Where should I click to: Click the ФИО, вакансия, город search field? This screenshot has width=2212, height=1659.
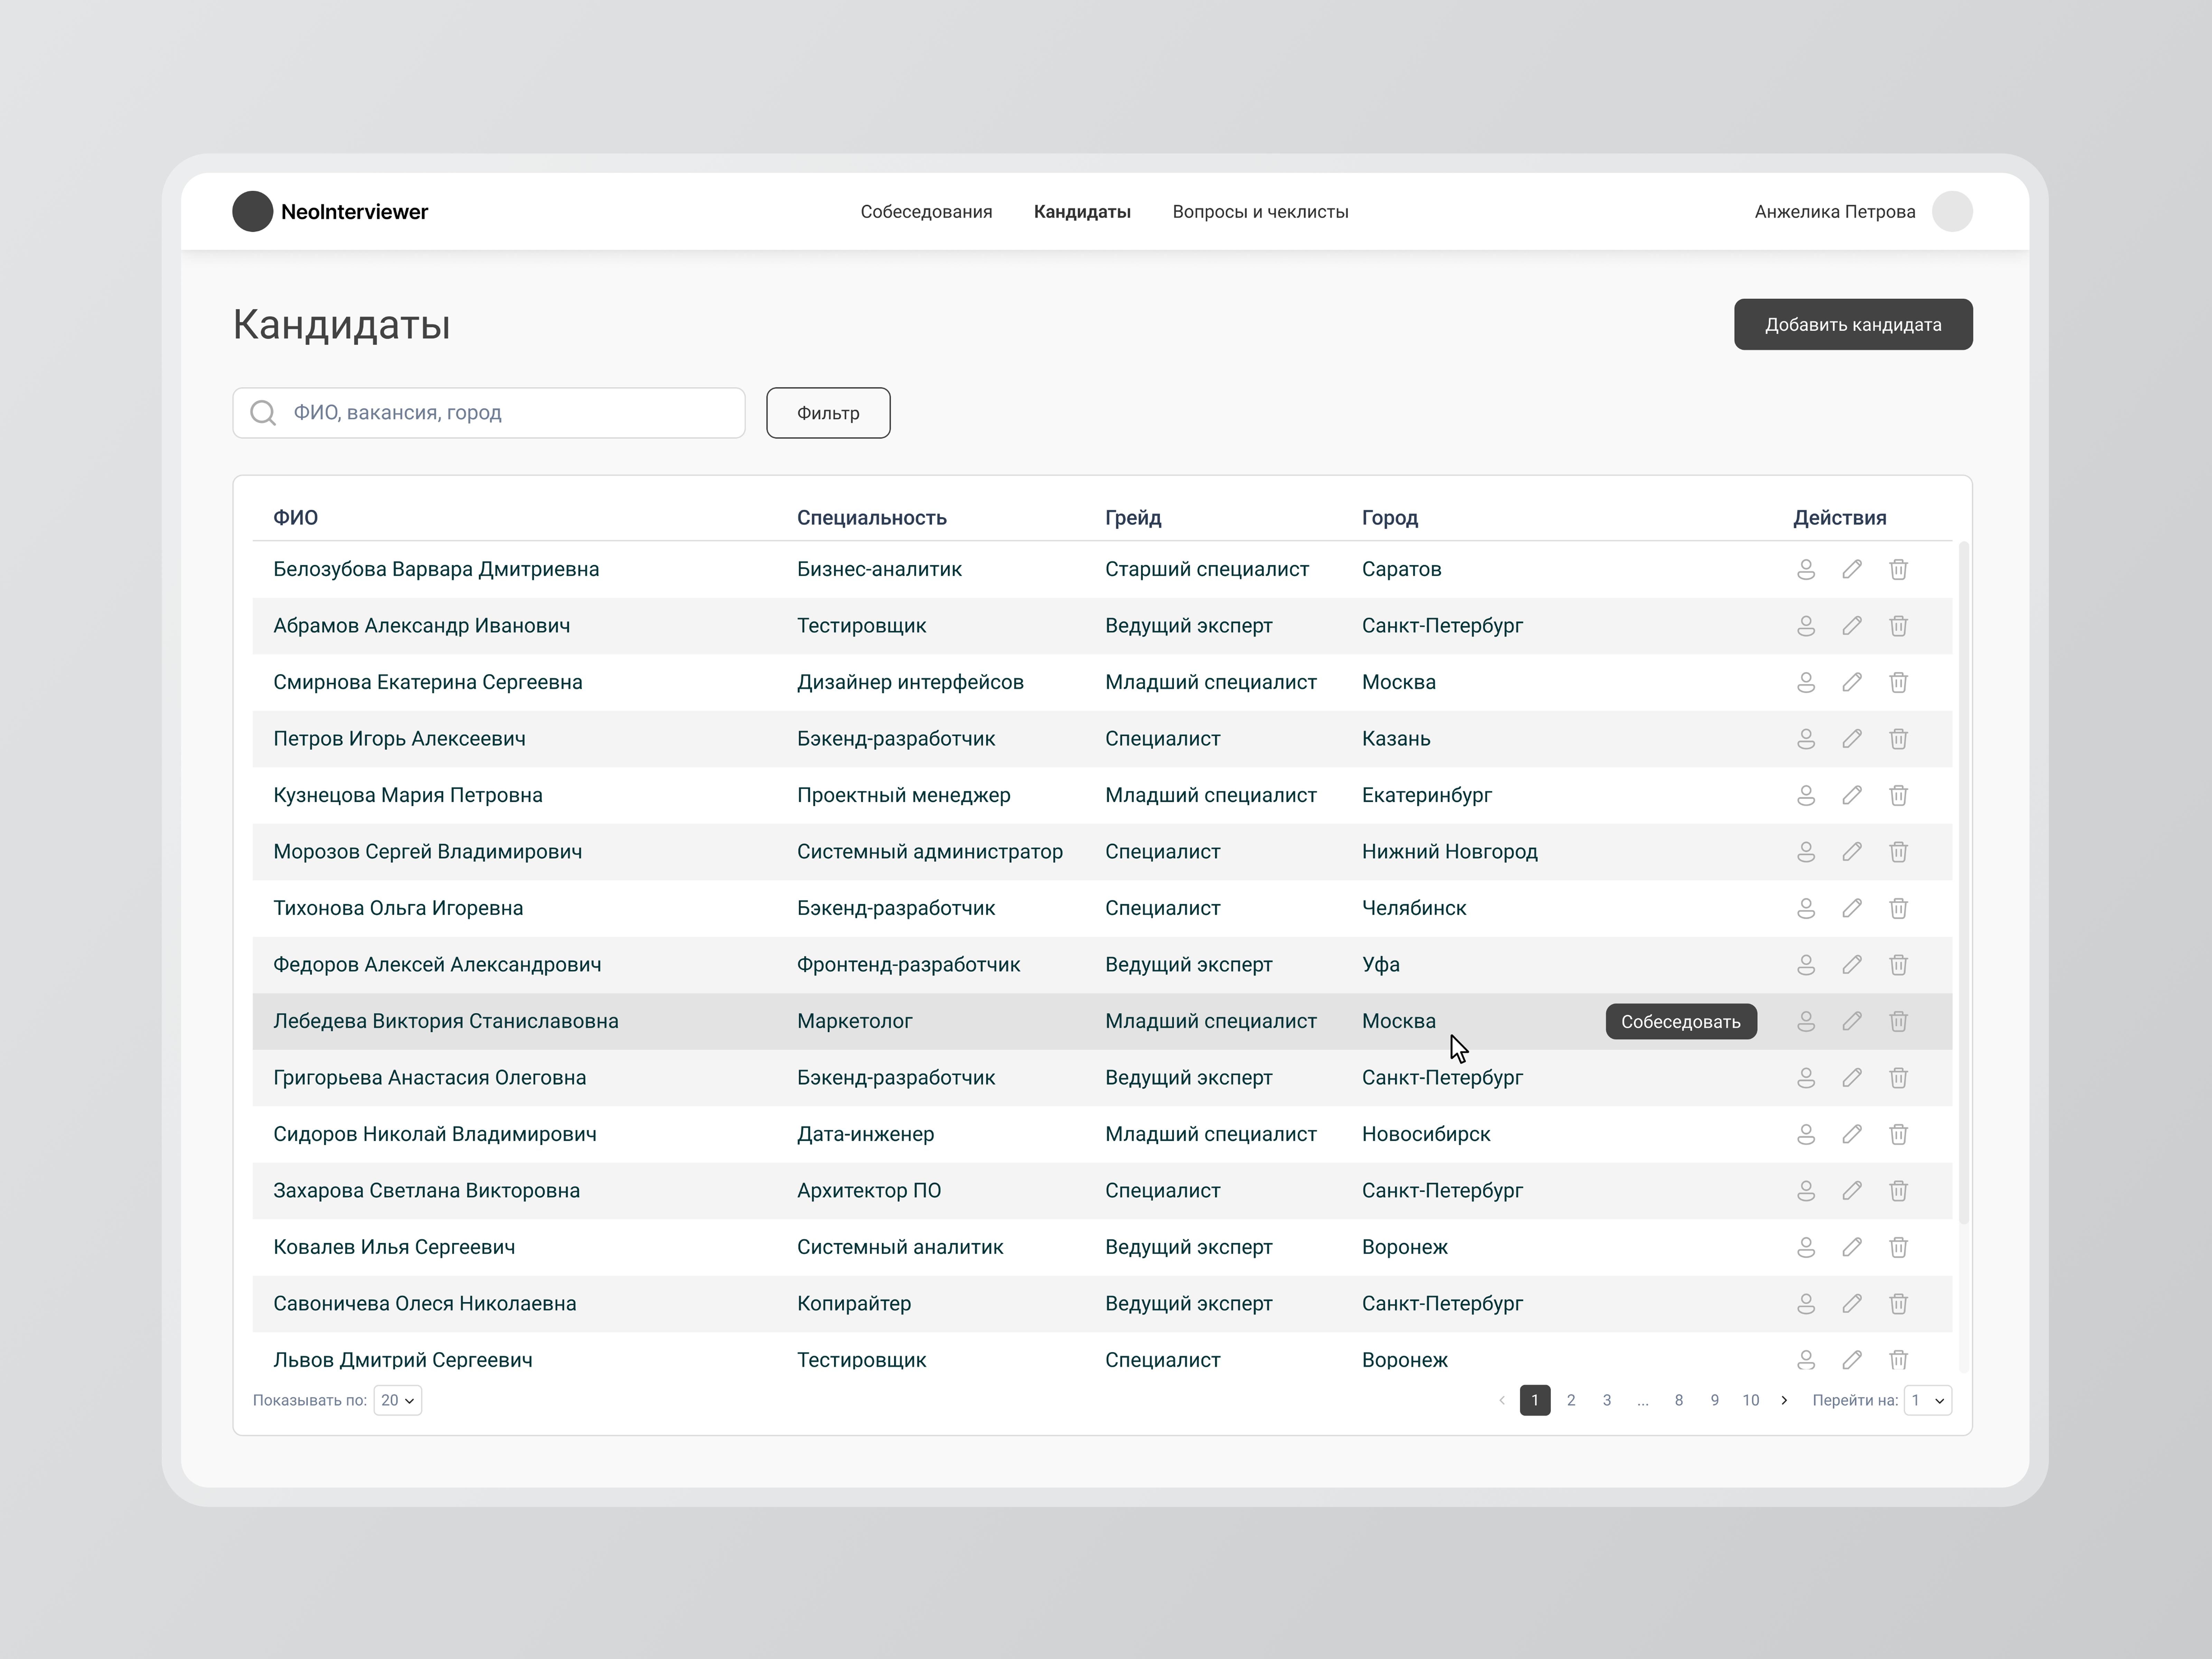[x=489, y=413]
